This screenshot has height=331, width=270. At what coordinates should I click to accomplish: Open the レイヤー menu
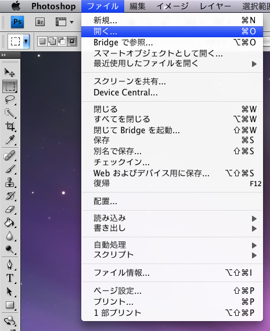pos(215,6)
